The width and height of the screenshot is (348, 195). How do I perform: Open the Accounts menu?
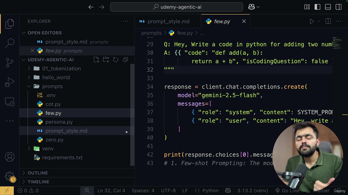pyautogui.click(x=10, y=157)
